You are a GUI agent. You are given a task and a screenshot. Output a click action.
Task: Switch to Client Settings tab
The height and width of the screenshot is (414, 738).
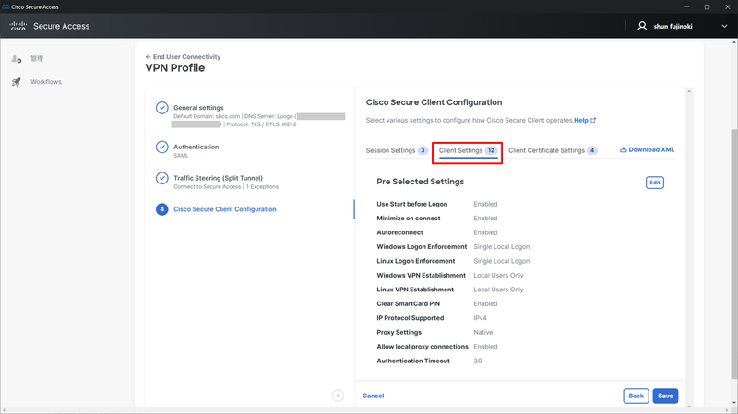468,150
